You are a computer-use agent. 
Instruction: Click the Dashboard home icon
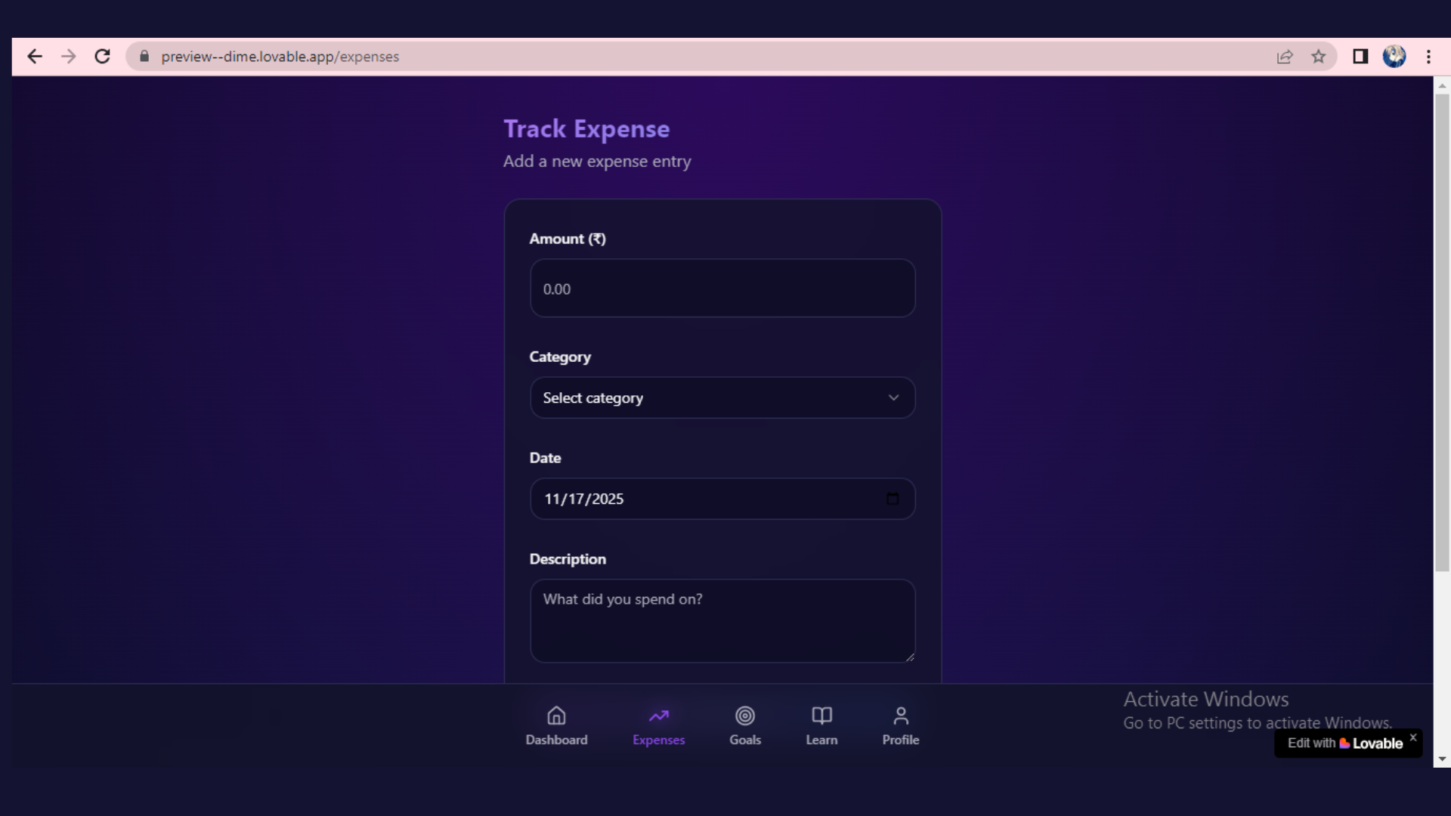pos(556,716)
